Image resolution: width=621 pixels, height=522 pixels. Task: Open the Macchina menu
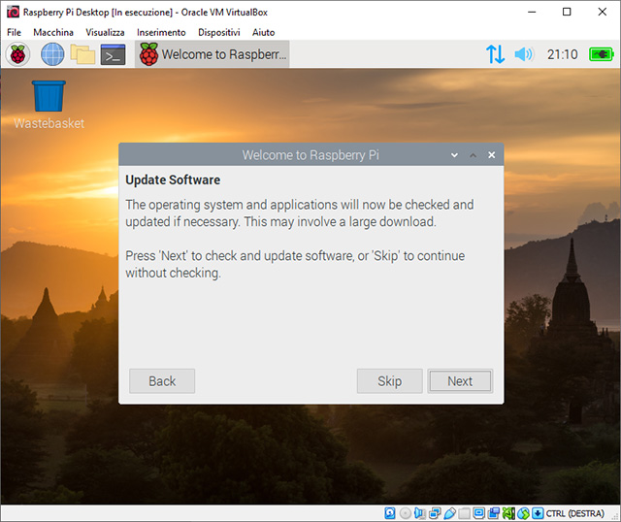pyautogui.click(x=52, y=32)
